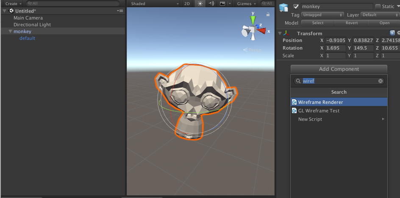Switch scene view to 2D mode
This screenshot has height=198, width=400.
[187, 3]
